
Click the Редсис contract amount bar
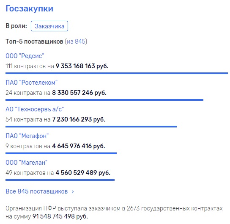click(117, 73)
